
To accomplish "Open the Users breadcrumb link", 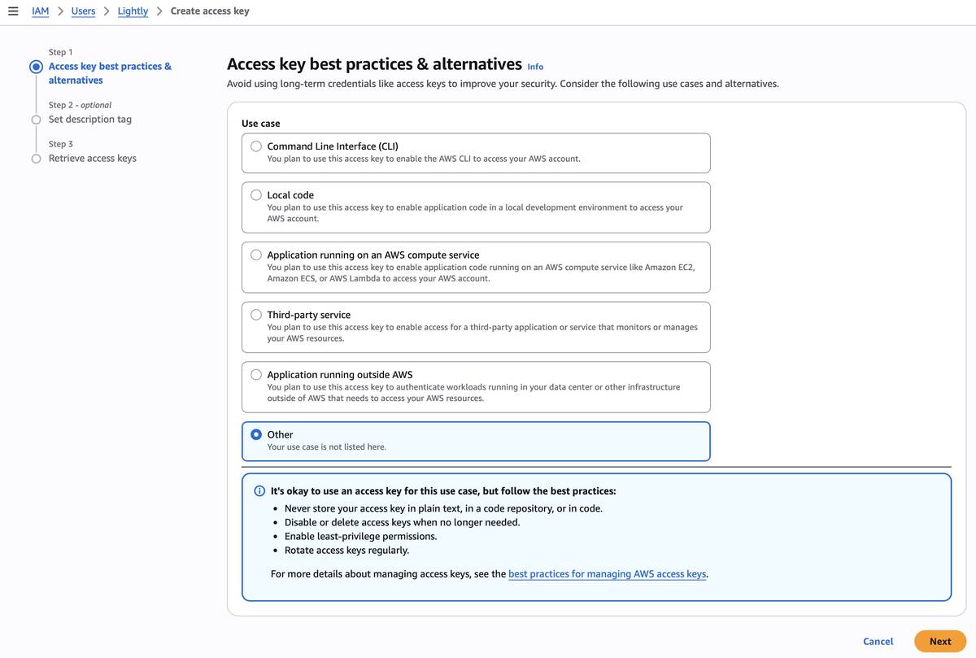I will [x=82, y=11].
